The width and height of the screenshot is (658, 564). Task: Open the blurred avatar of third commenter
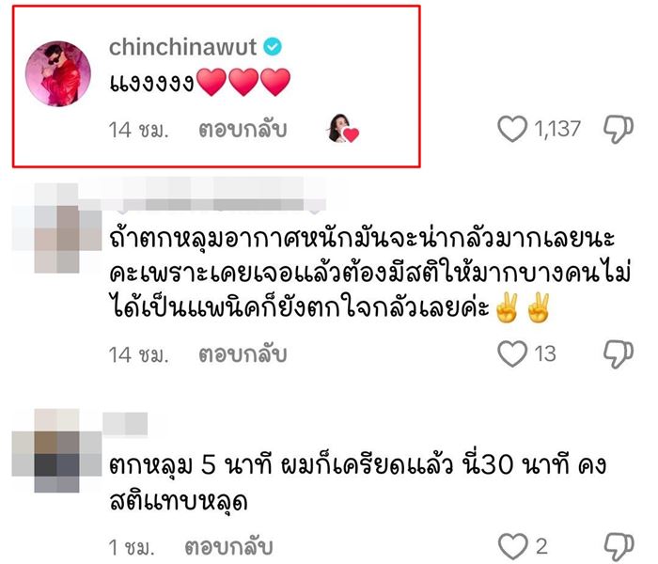(x=56, y=450)
